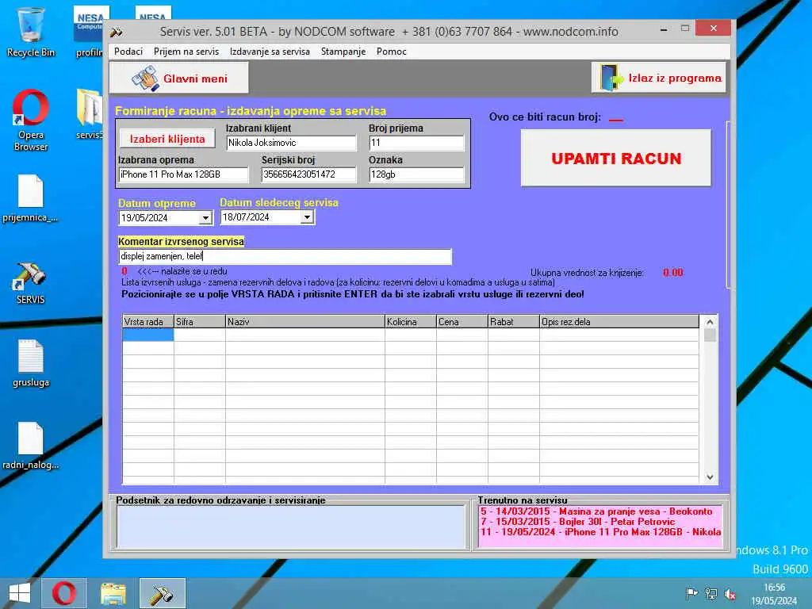Click the grusluga file on desktop

pos(31,363)
